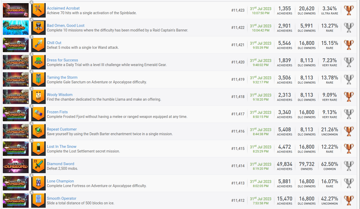This screenshot has height=209, width=360.
Task: Open the Lost In The Snow link
Action: [x=61, y=146]
